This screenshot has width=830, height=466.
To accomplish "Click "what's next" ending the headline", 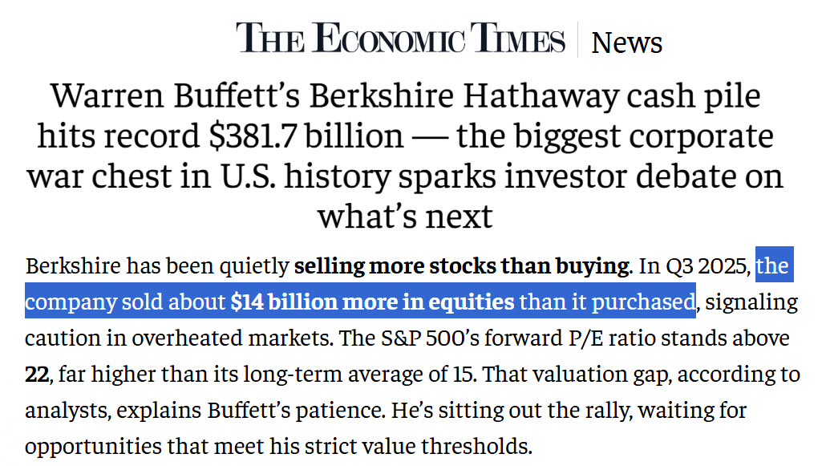I will [405, 216].
